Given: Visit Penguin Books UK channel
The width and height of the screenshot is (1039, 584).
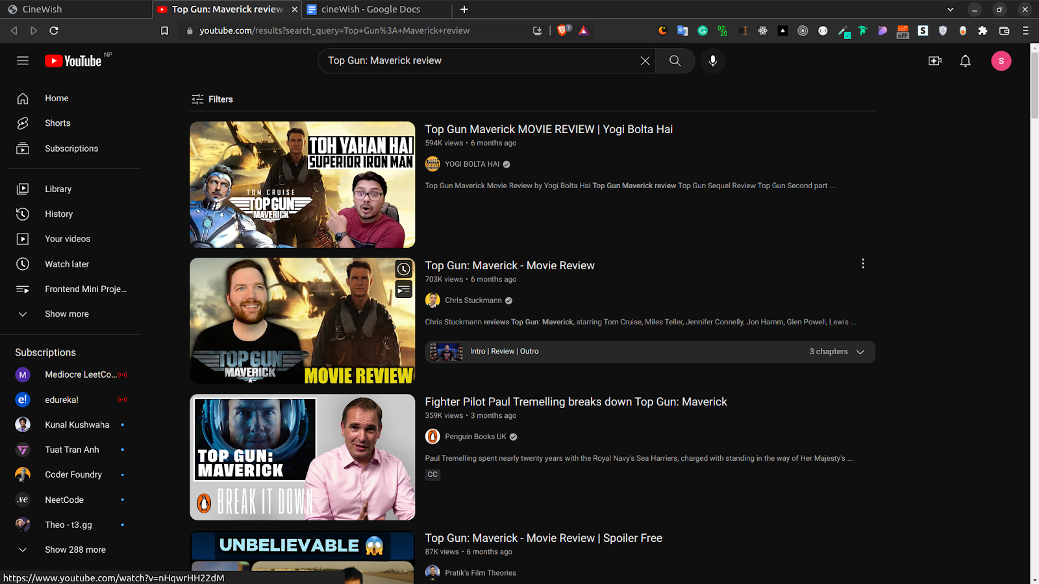Looking at the screenshot, I should 475,437.
